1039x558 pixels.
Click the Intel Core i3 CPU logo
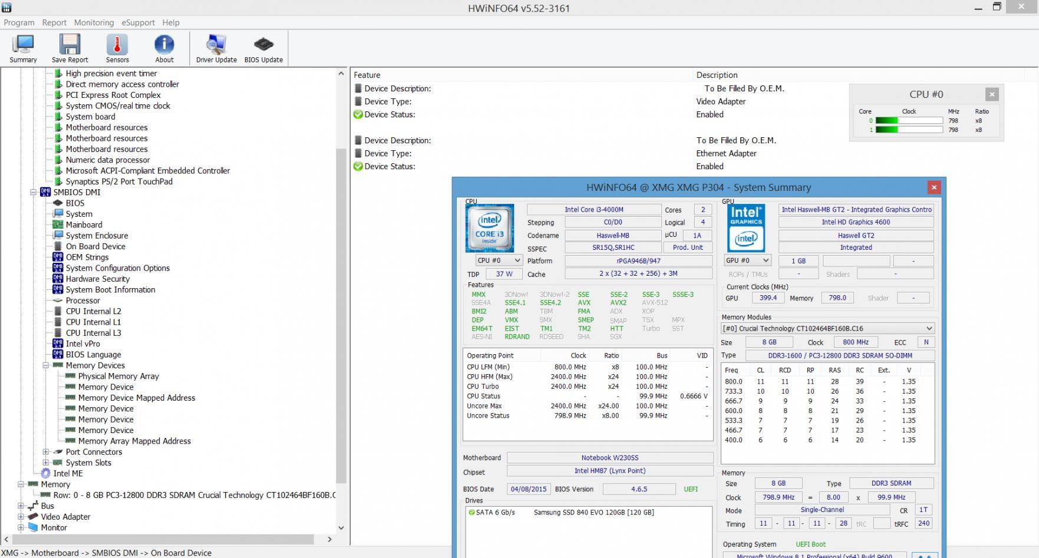point(490,228)
